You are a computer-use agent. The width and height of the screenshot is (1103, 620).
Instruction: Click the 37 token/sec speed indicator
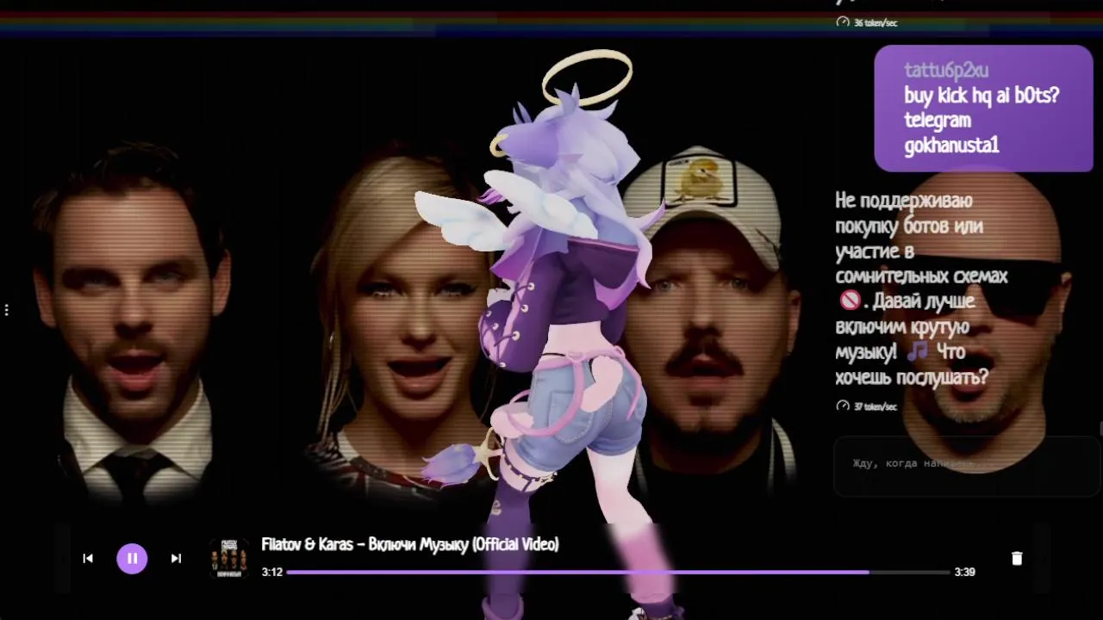(x=867, y=406)
